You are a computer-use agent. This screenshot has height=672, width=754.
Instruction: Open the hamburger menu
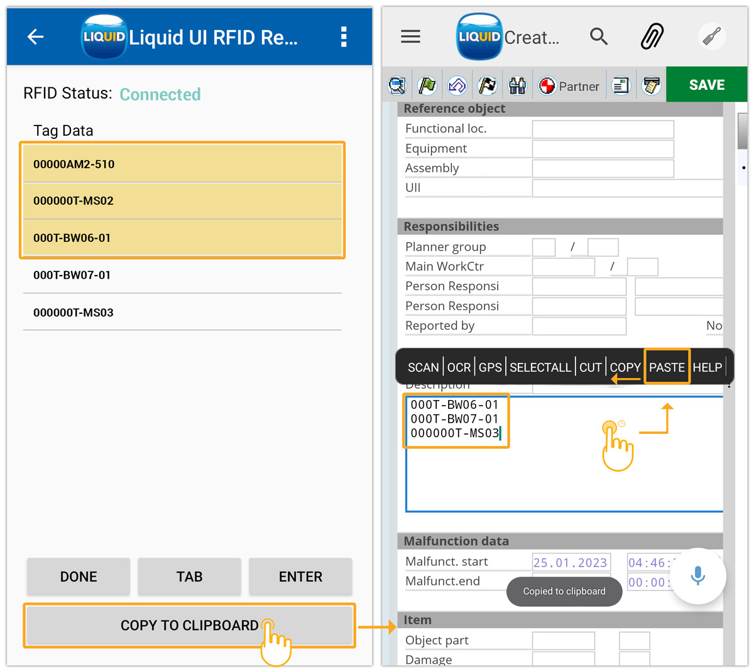point(410,36)
